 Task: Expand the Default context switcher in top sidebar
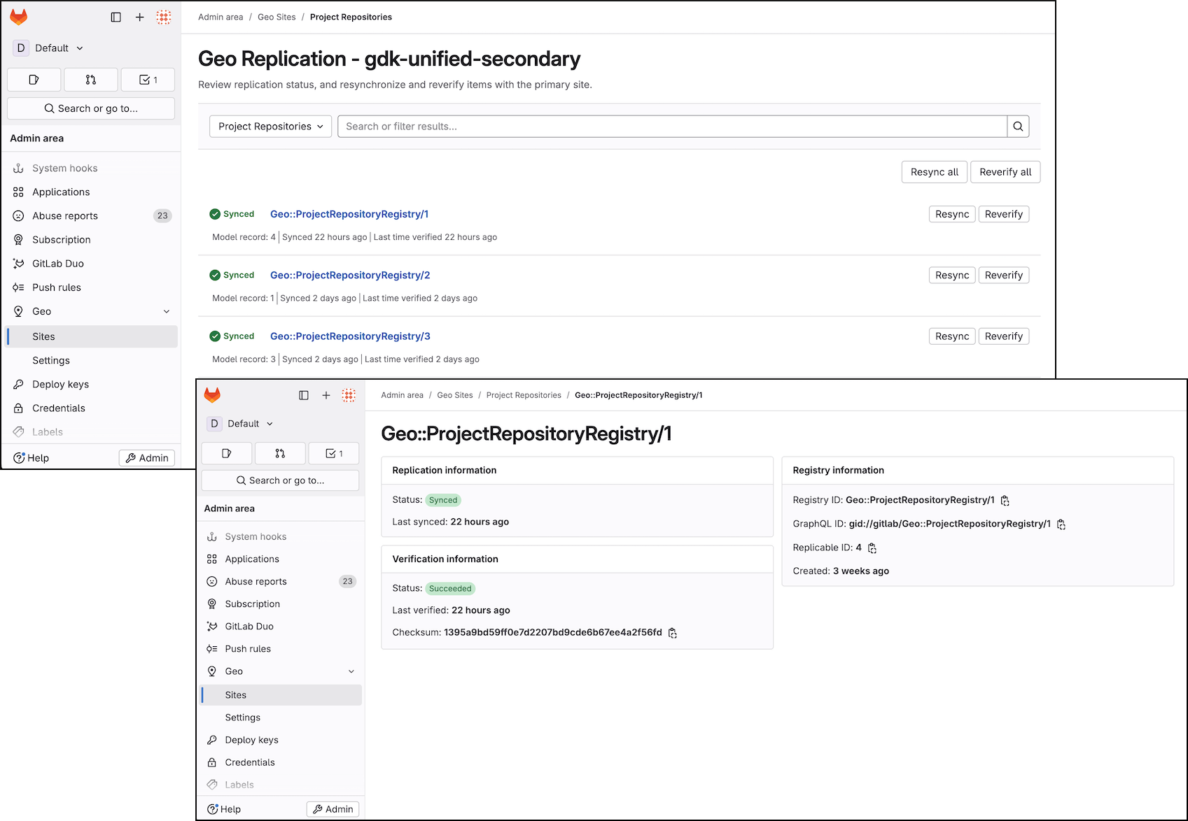[49, 48]
